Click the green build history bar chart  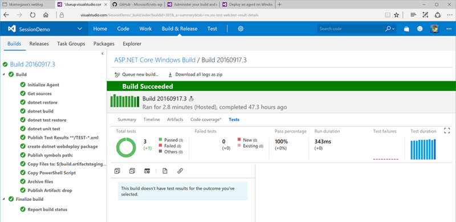[x=125, y=101]
